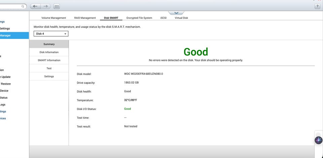Open SMART Information section
This screenshot has height=158, width=323.
click(49, 60)
